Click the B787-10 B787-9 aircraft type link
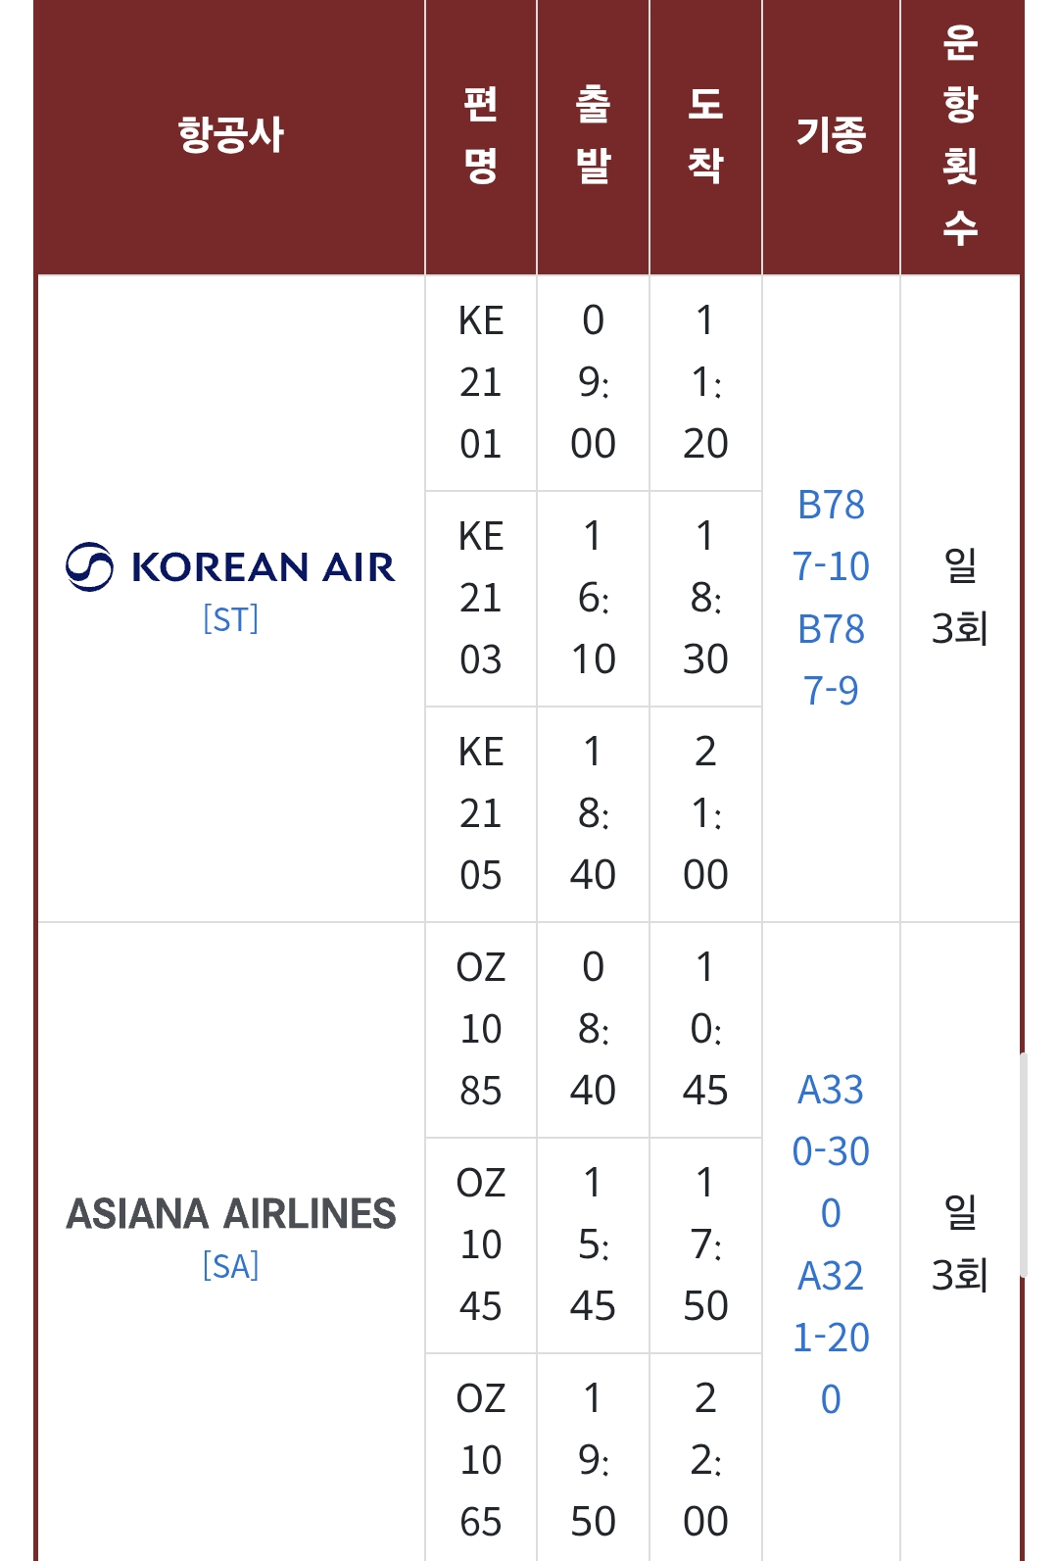Viewport: 1058px width, 1561px height. [x=831, y=598]
